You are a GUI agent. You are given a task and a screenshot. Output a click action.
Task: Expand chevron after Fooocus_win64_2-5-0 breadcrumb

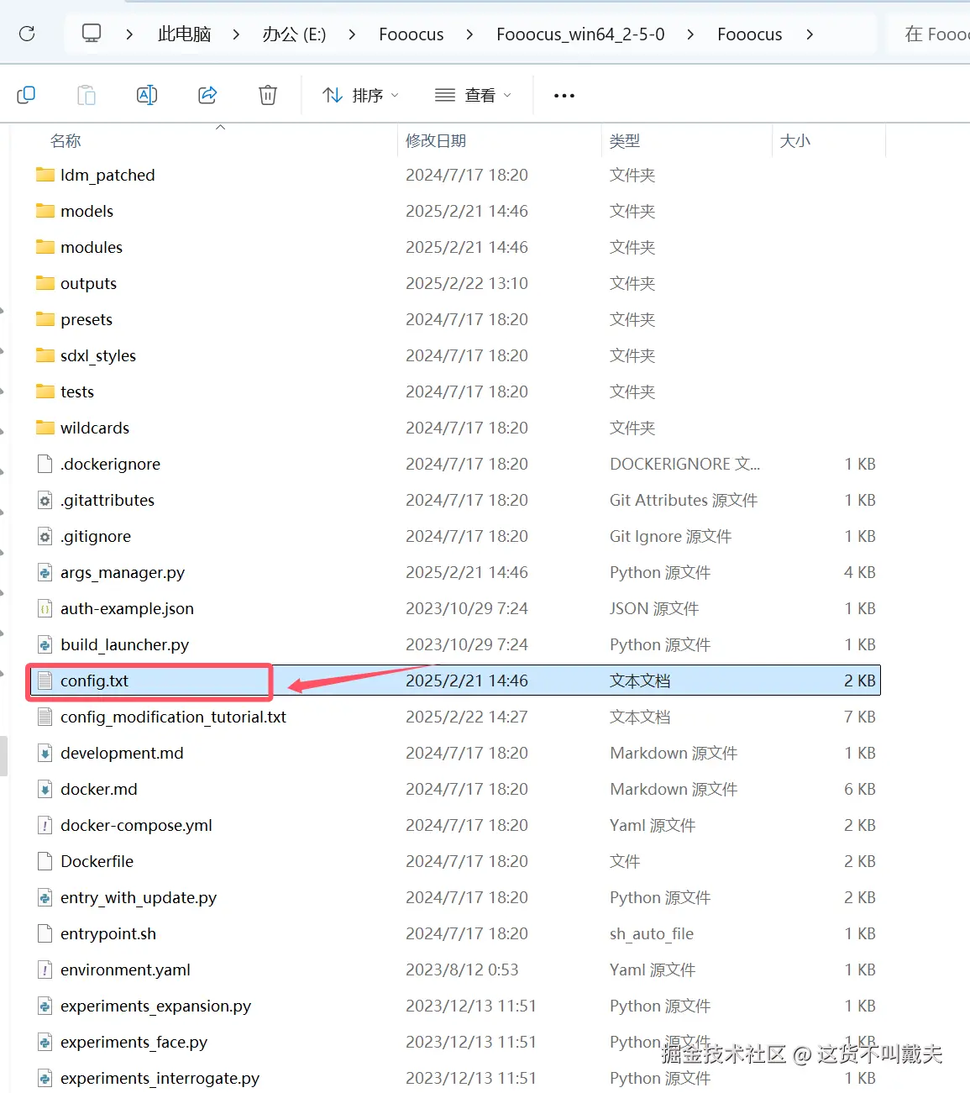tap(690, 34)
